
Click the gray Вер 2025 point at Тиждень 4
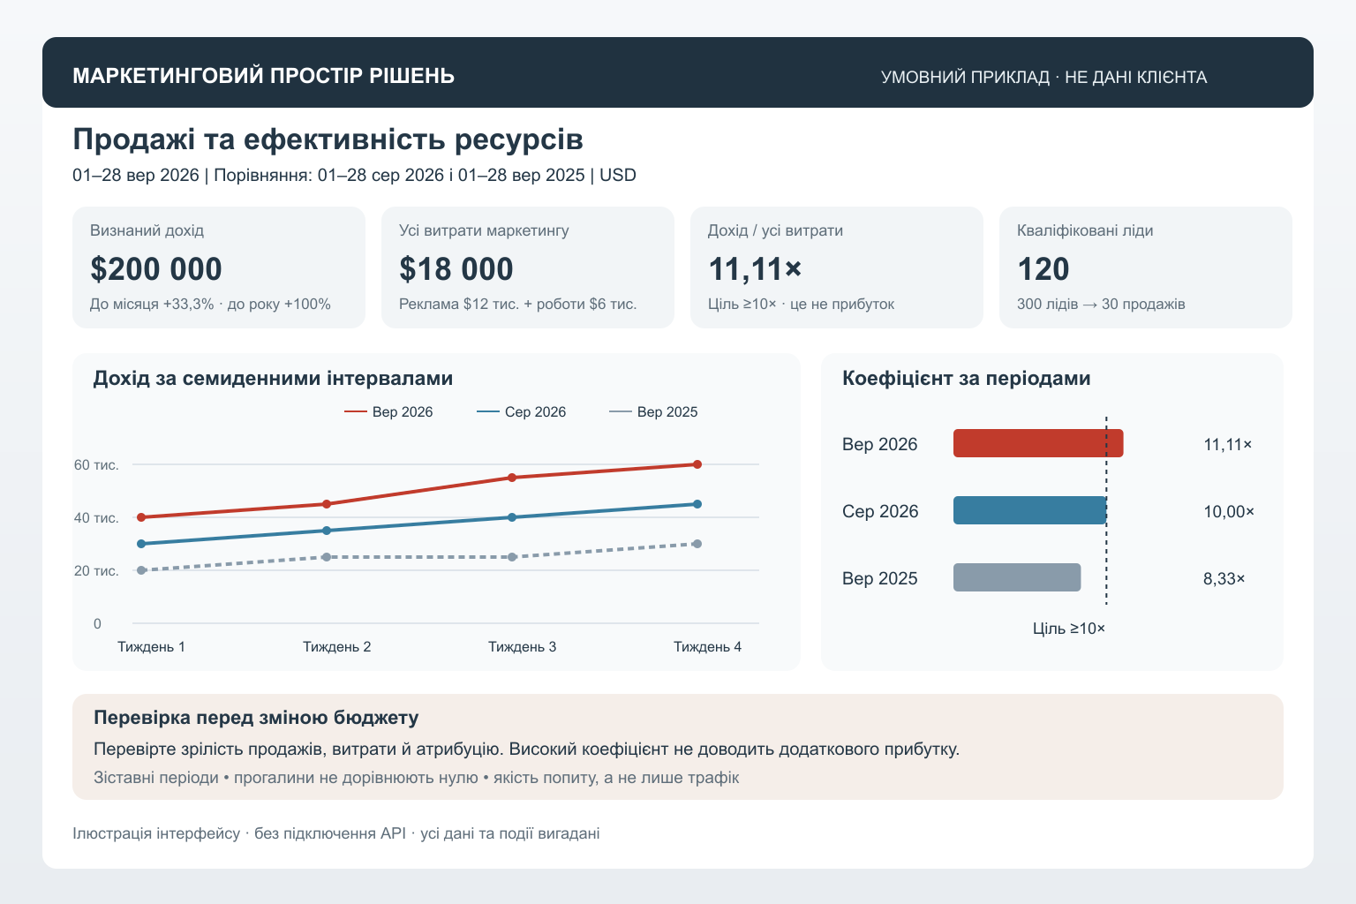pyautogui.click(x=697, y=544)
